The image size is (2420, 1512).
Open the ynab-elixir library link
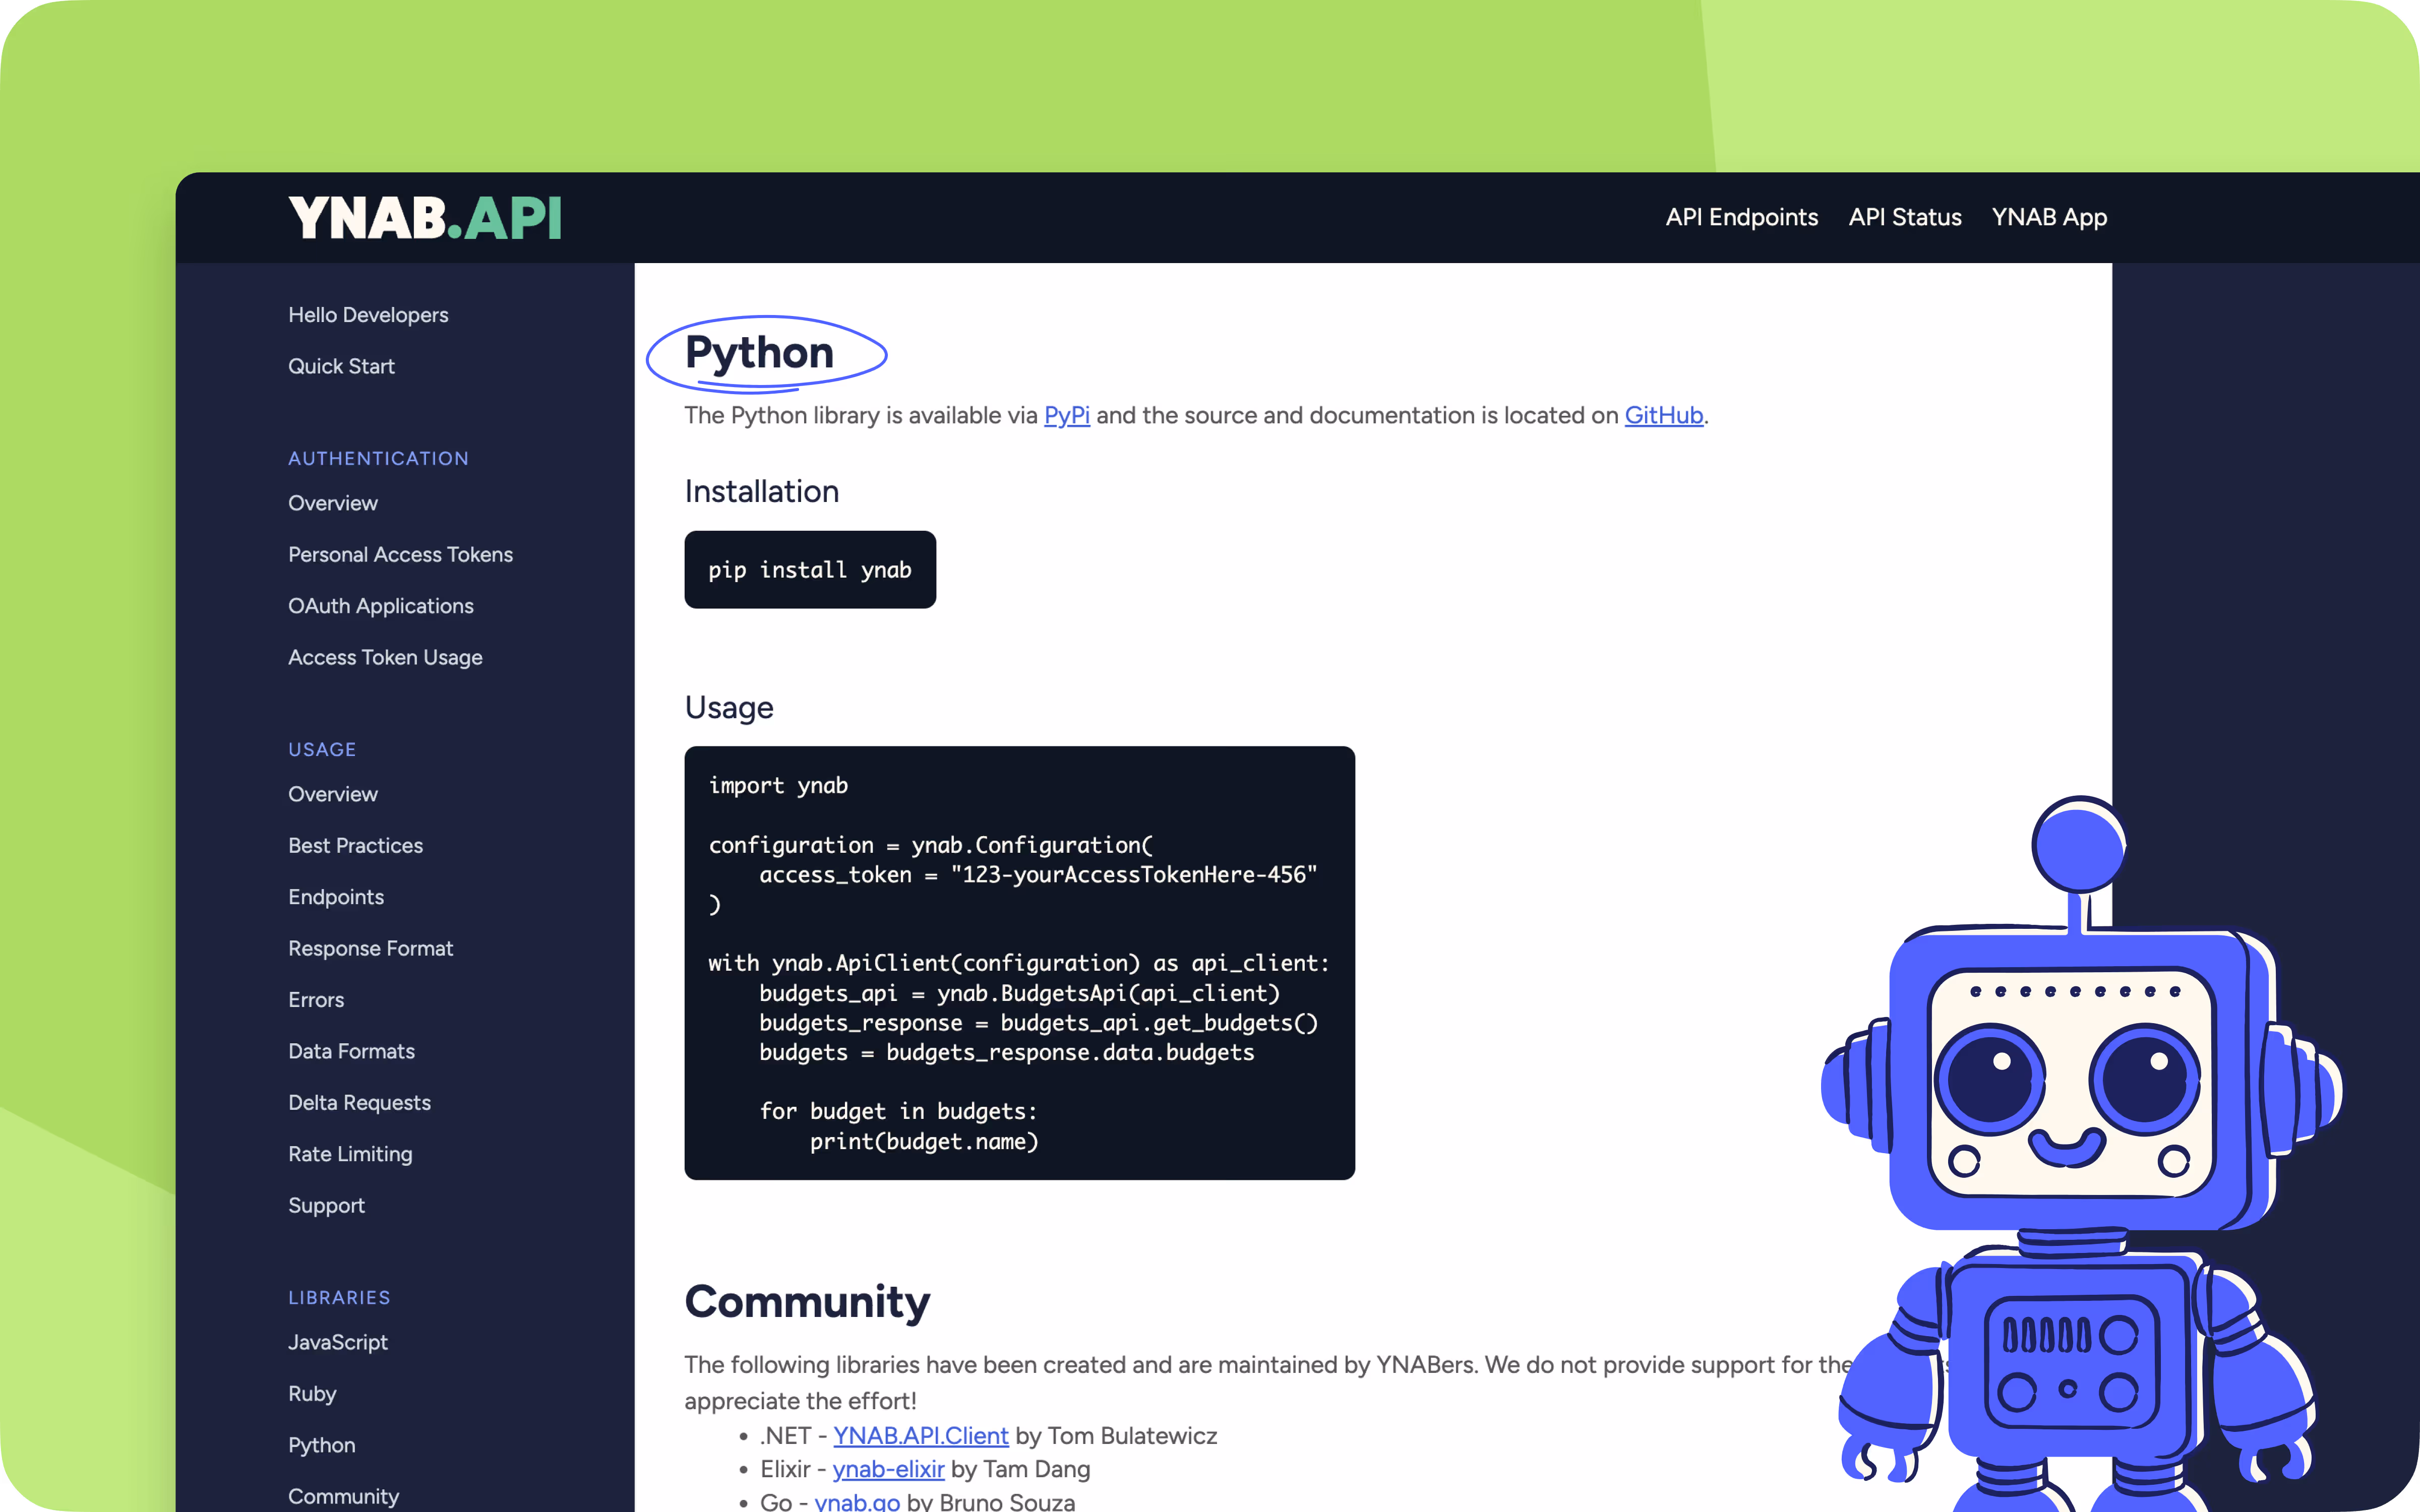tap(888, 1469)
